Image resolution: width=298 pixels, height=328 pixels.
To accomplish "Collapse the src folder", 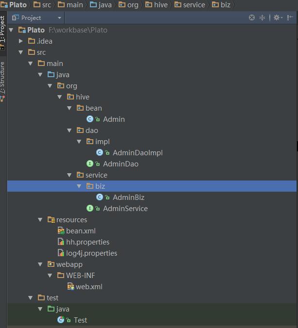I will tap(21, 52).
